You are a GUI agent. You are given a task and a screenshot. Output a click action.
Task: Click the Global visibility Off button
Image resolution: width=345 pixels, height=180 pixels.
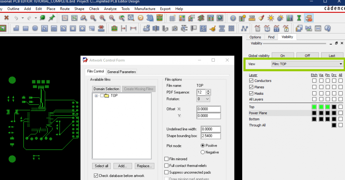tap(307, 56)
